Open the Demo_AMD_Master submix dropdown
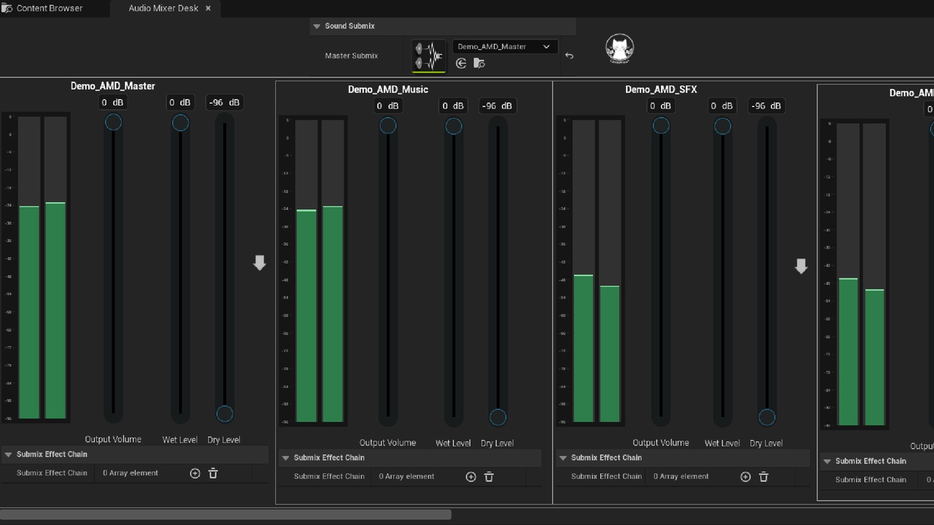Viewport: 934px width, 525px height. (505, 47)
